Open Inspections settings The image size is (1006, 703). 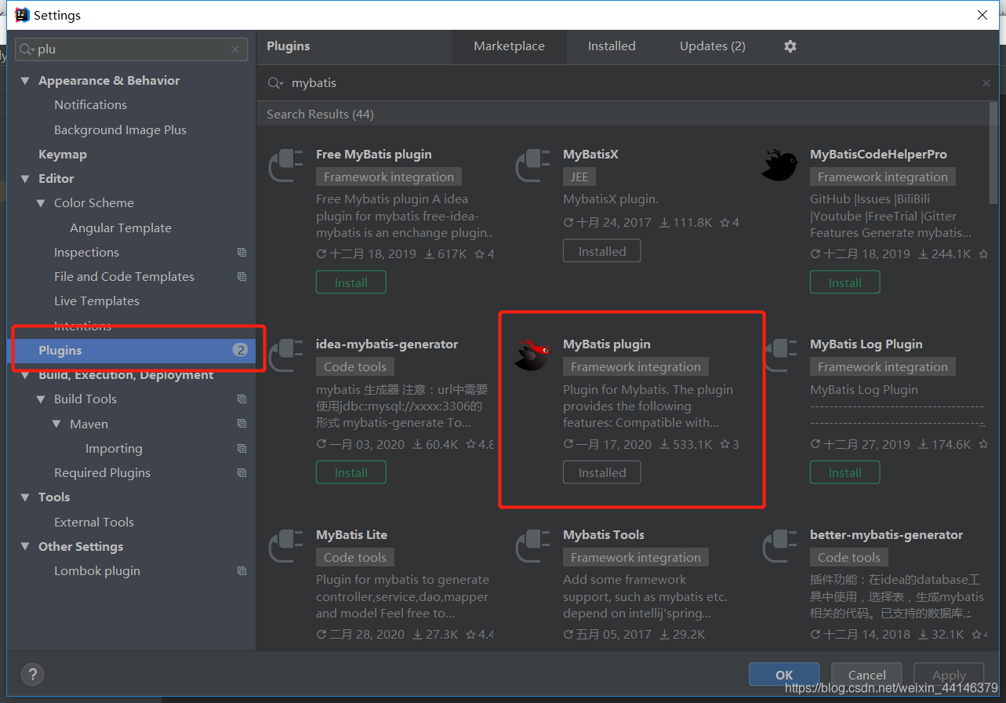coord(86,253)
